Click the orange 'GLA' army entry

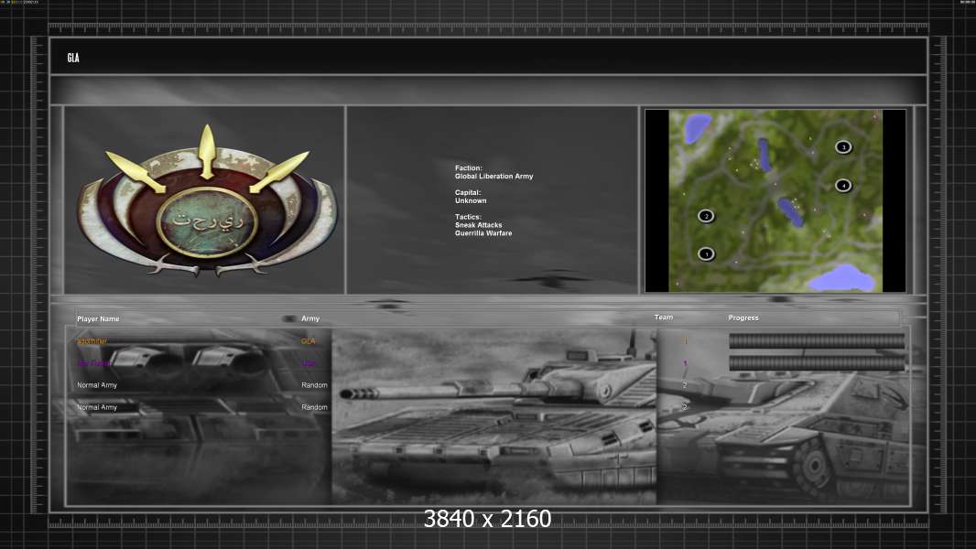(x=309, y=341)
